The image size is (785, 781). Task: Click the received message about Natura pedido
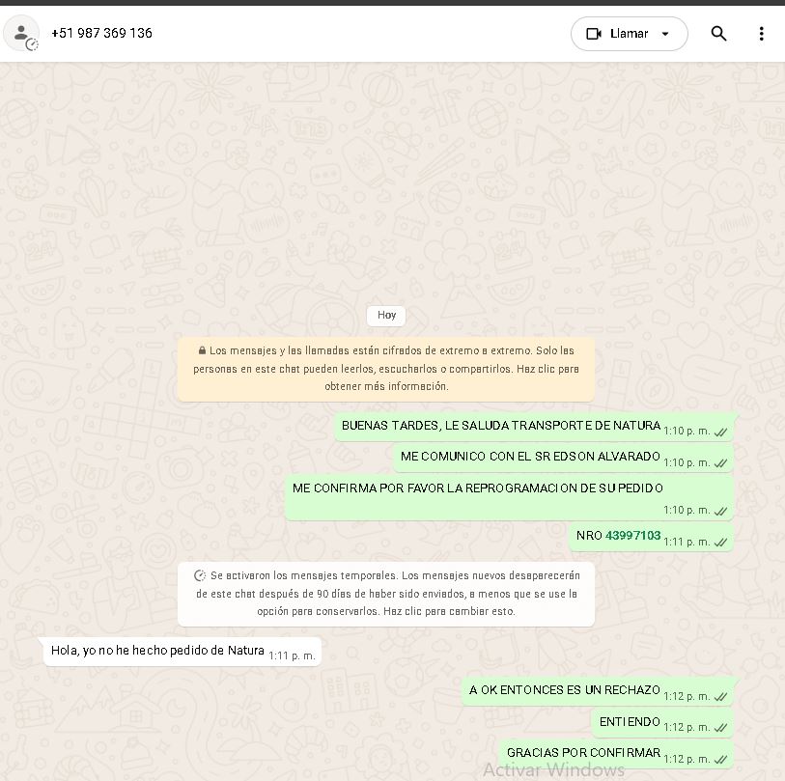click(157, 651)
